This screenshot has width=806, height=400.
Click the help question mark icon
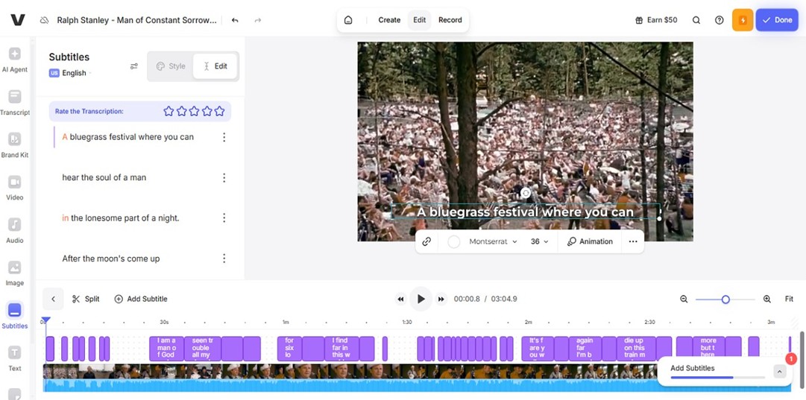tap(719, 20)
